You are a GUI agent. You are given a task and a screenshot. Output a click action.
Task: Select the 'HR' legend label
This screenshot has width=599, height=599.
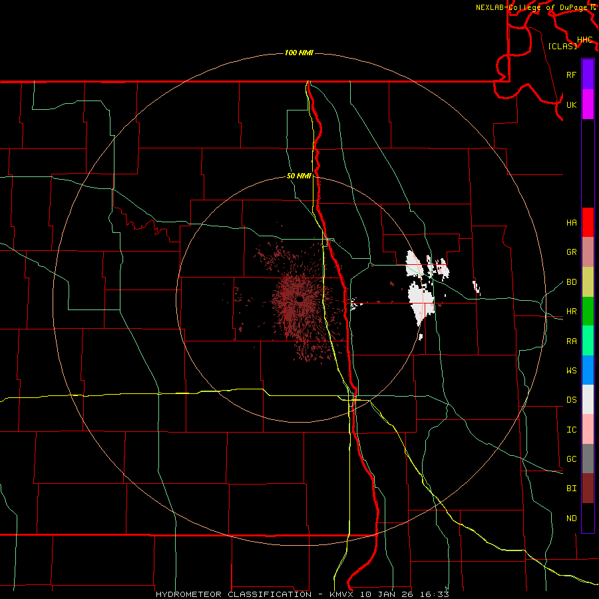point(571,311)
